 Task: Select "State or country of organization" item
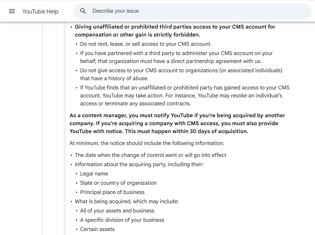coord(118,183)
